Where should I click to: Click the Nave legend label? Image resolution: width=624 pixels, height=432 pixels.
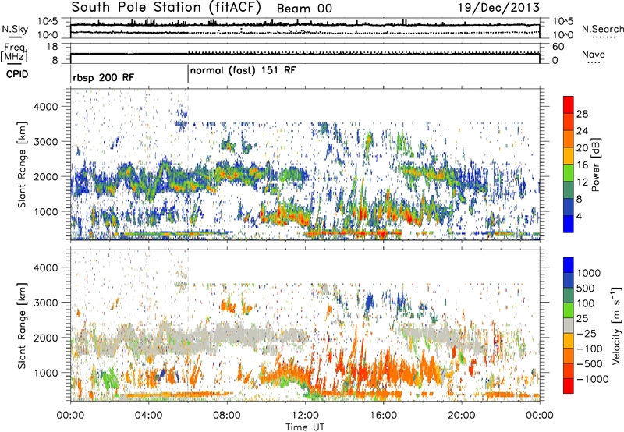click(594, 54)
